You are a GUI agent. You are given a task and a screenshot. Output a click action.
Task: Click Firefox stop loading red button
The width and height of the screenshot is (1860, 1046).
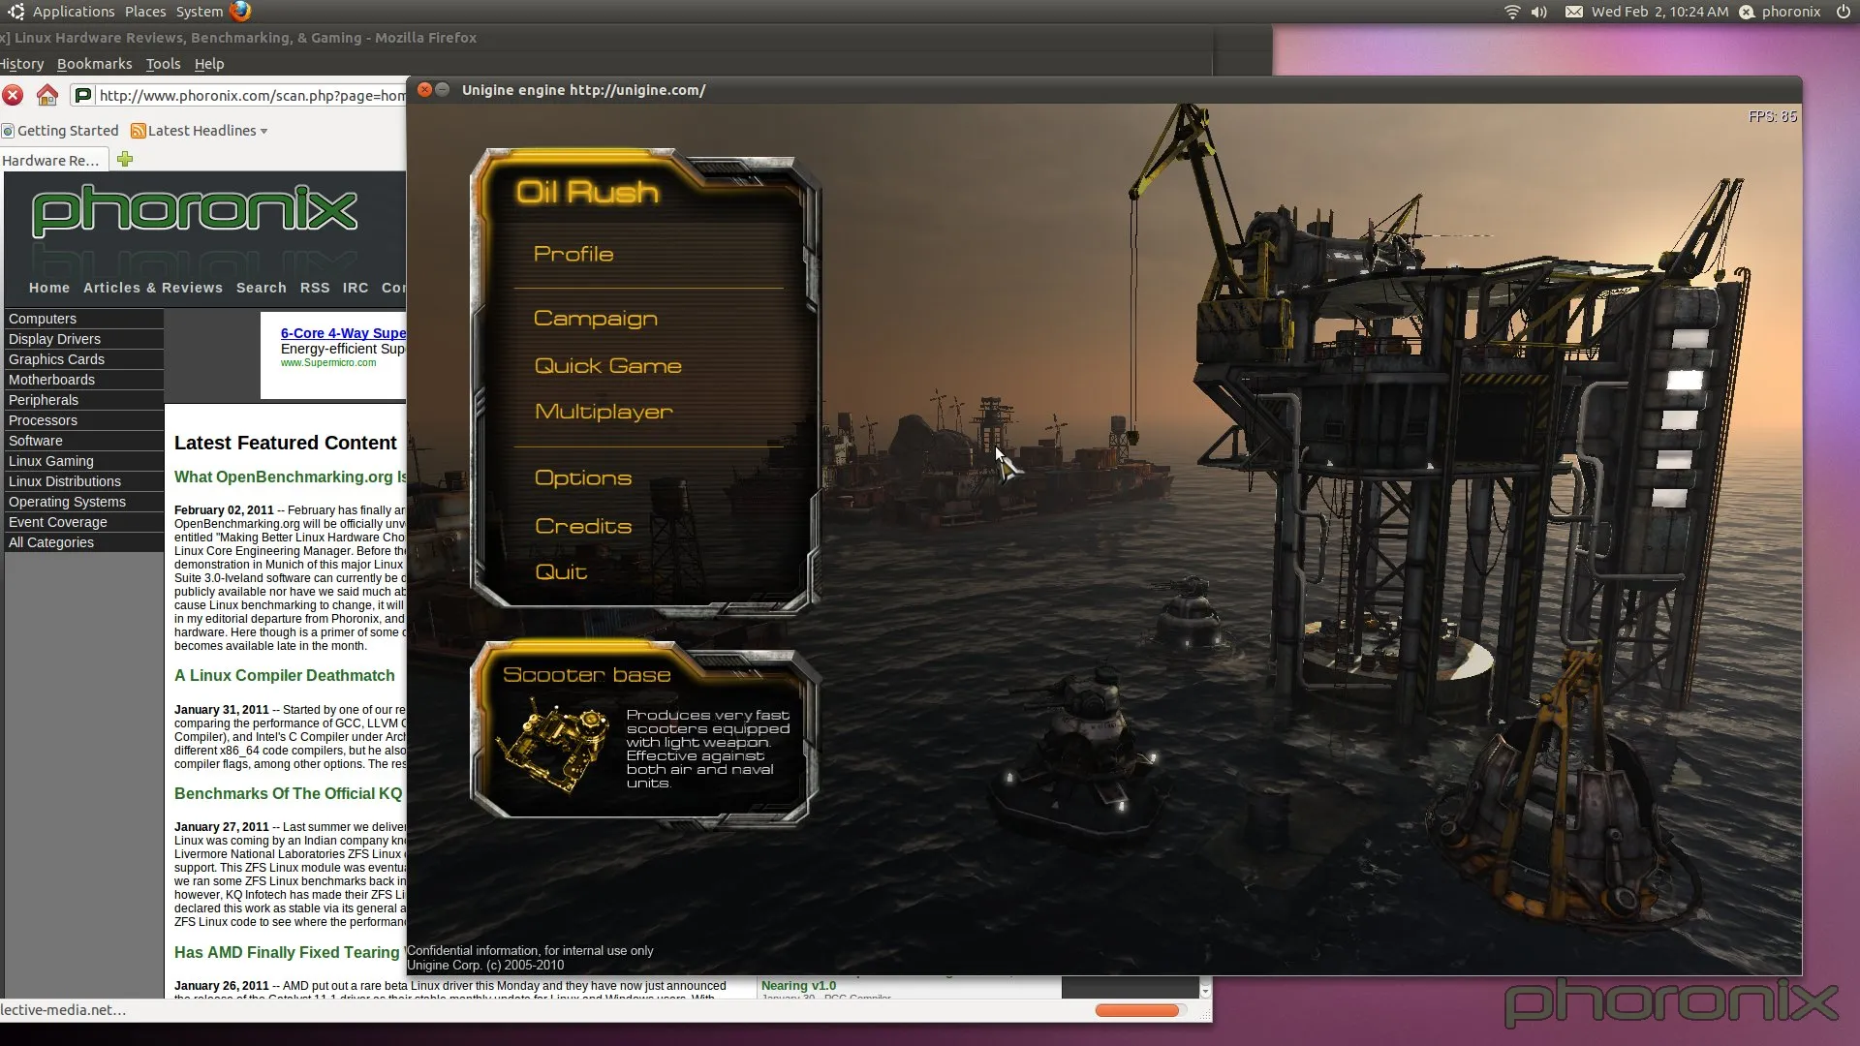pos(13,95)
